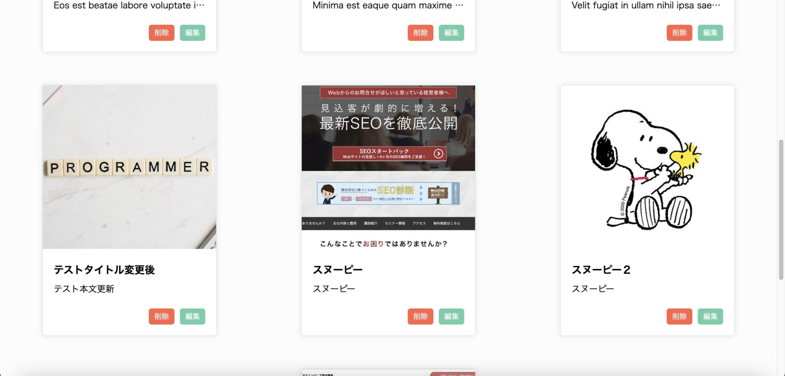Image resolution: width=785 pixels, height=376 pixels.
Task: Select the bold title スヌーピー
Action: (x=338, y=270)
